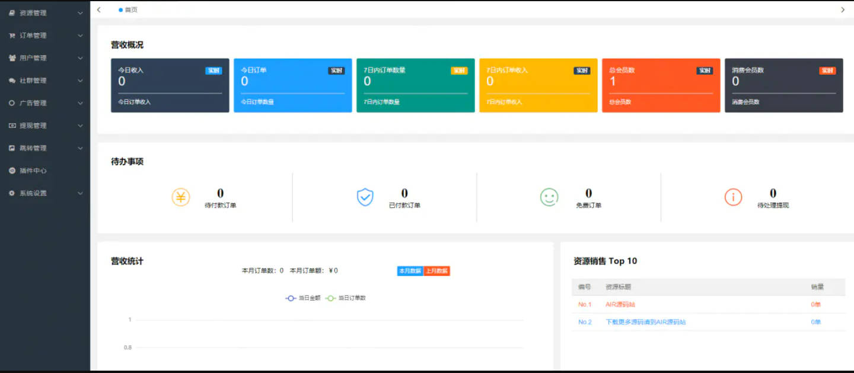Select the 首页 tab
This screenshot has height=373, width=854.
click(128, 10)
